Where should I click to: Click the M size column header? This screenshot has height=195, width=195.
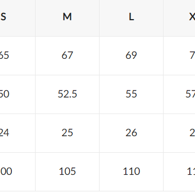pyautogui.click(x=67, y=17)
